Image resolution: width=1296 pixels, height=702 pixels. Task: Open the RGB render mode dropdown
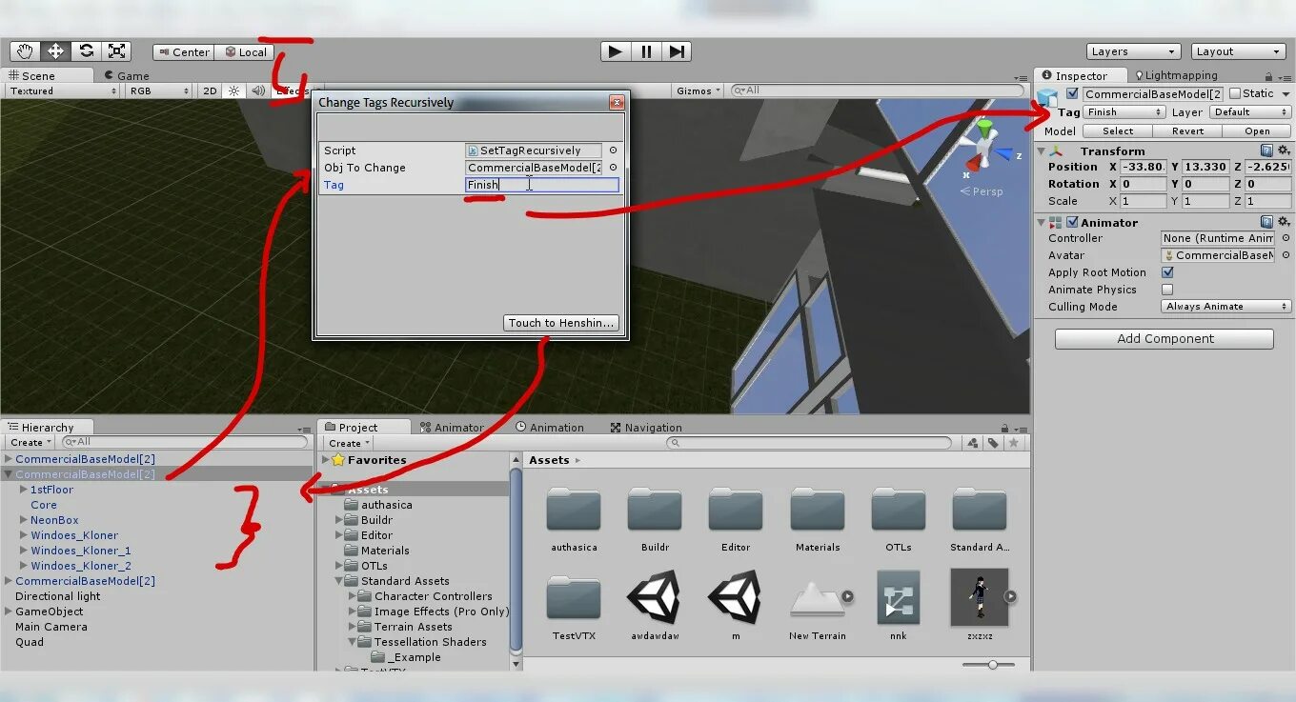tap(159, 91)
